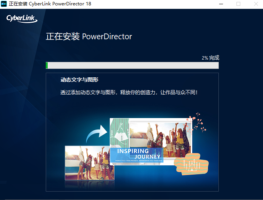Click the "INSPIRING JOURNEY" title graphic
The image size is (263, 200).
tap(137, 155)
